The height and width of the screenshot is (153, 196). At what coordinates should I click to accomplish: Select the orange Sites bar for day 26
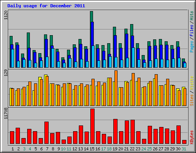156,90
